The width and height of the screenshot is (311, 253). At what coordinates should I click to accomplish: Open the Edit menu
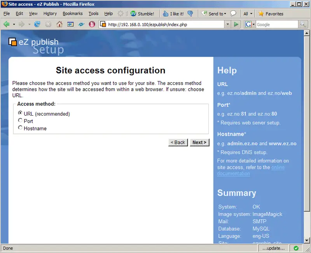coord(19,14)
